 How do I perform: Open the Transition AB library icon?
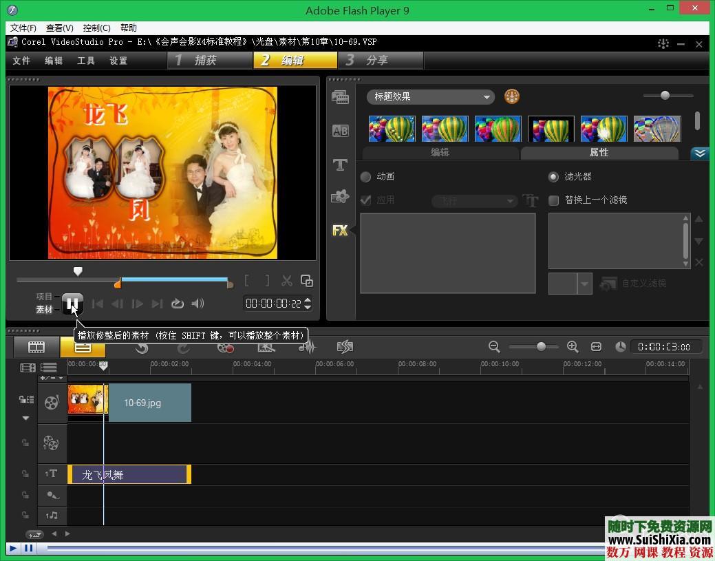340,131
